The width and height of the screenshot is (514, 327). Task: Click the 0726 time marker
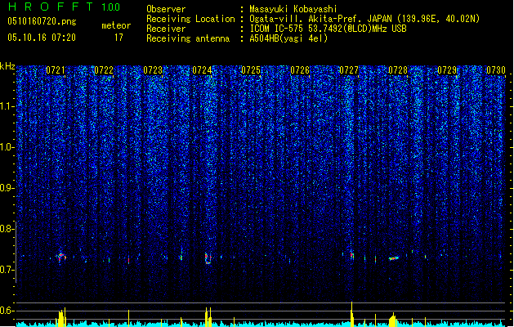(300, 70)
